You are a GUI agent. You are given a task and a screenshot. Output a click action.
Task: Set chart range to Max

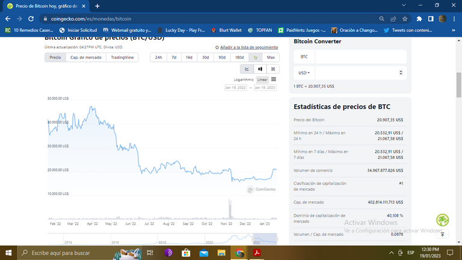[271, 58]
